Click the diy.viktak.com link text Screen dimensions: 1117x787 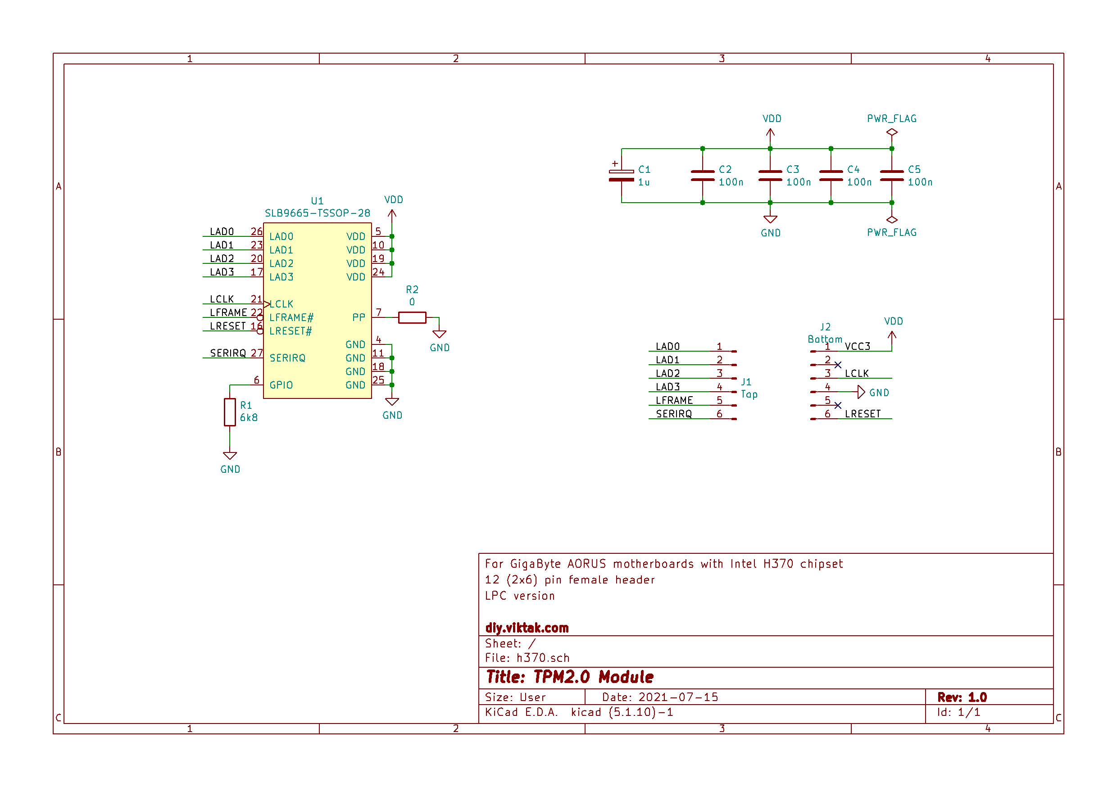click(x=527, y=628)
